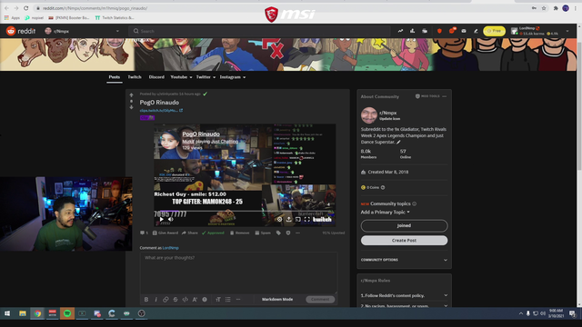Expand the Youtube menu dropdown
This screenshot has height=327, width=582.
pos(181,77)
